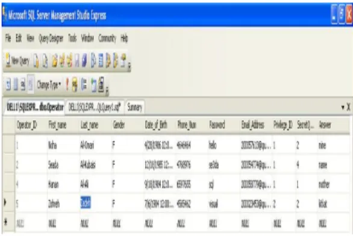Select password cell 'hello'
353x236 pixels.
coord(223,145)
